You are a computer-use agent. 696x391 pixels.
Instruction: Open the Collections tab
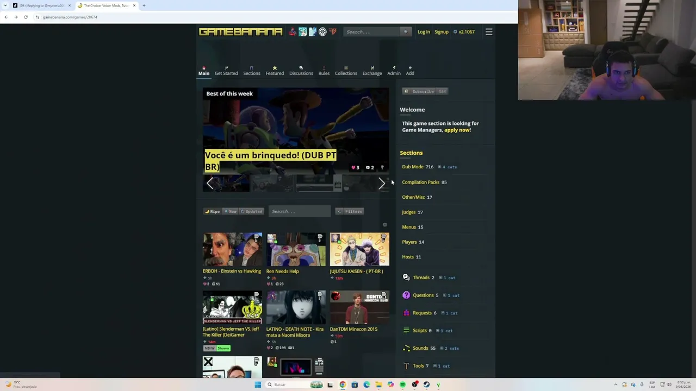(346, 71)
